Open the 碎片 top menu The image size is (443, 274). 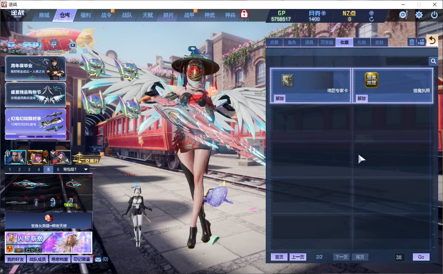click(x=168, y=15)
